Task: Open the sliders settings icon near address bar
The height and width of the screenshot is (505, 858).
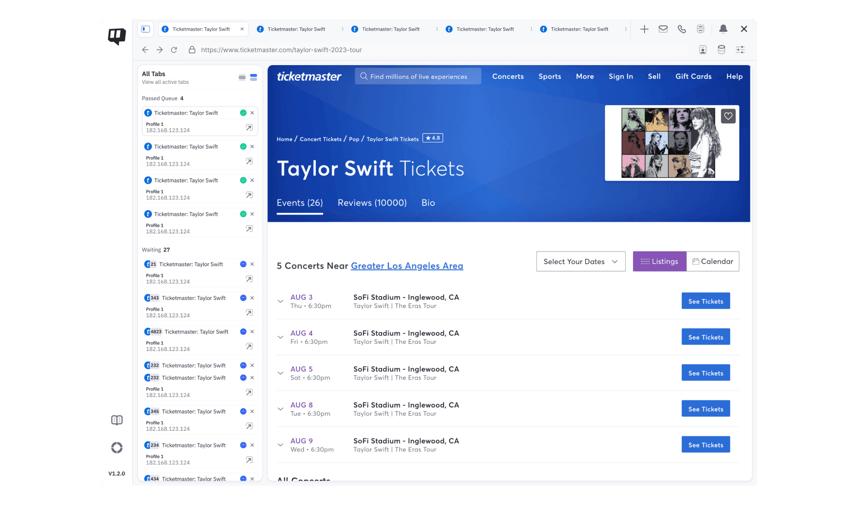Action: coord(740,49)
